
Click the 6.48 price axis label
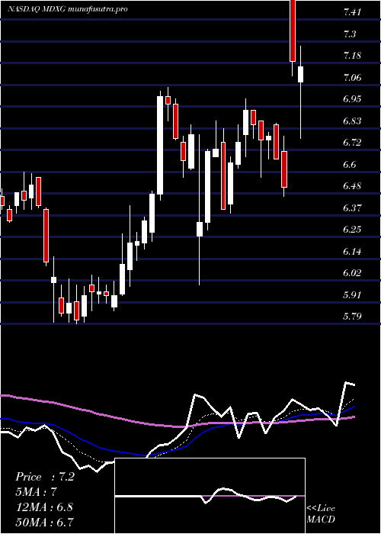(352, 186)
